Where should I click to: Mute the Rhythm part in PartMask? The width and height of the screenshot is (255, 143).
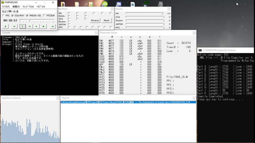coord(69,22)
